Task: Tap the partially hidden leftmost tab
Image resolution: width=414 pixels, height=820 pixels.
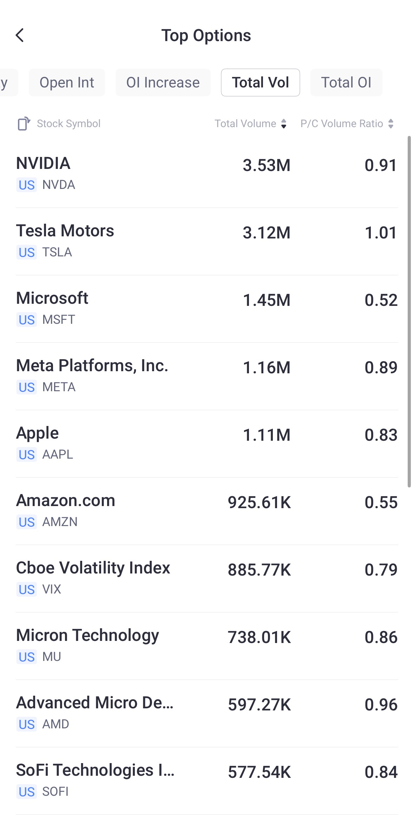Action: 7,83
